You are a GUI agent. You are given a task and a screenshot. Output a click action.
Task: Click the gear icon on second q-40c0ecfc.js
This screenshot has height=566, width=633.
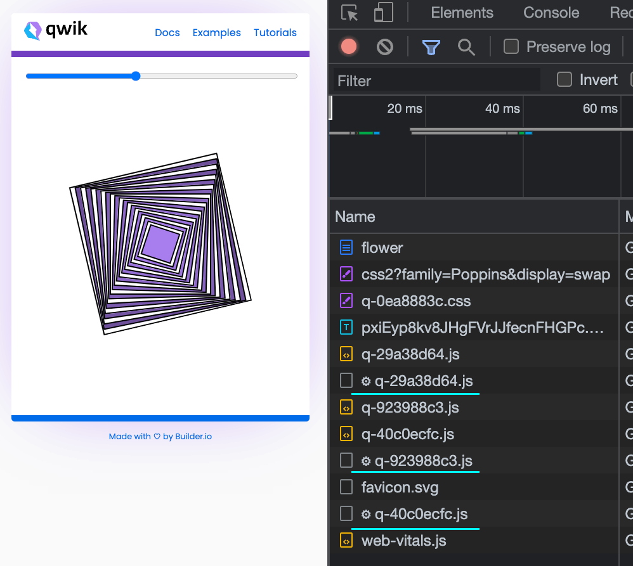click(366, 514)
